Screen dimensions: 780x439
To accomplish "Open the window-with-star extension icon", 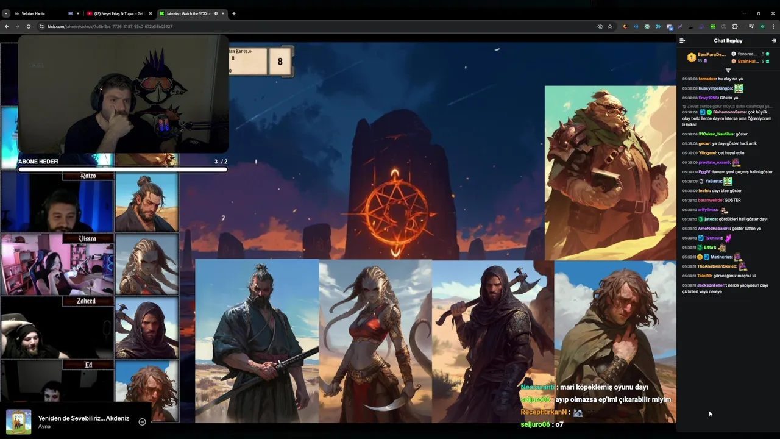I will click(x=669, y=27).
